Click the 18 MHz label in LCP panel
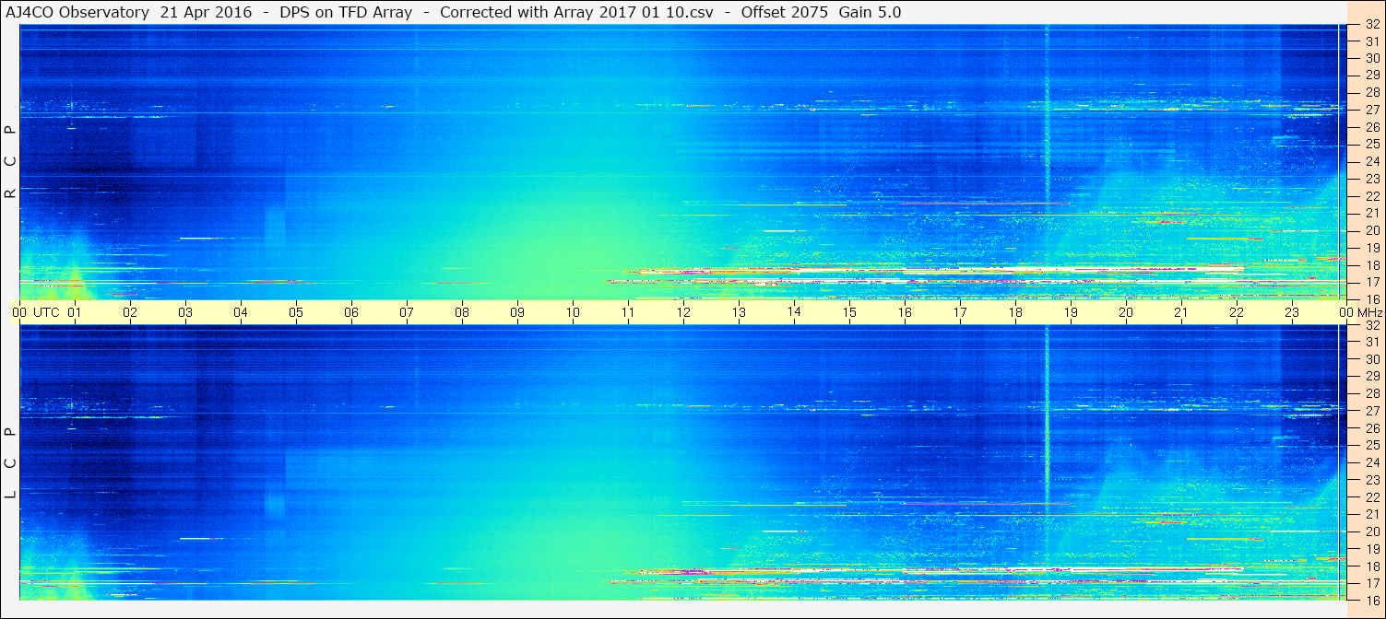Viewport: 1386px width, 619px height. [x=1371, y=566]
